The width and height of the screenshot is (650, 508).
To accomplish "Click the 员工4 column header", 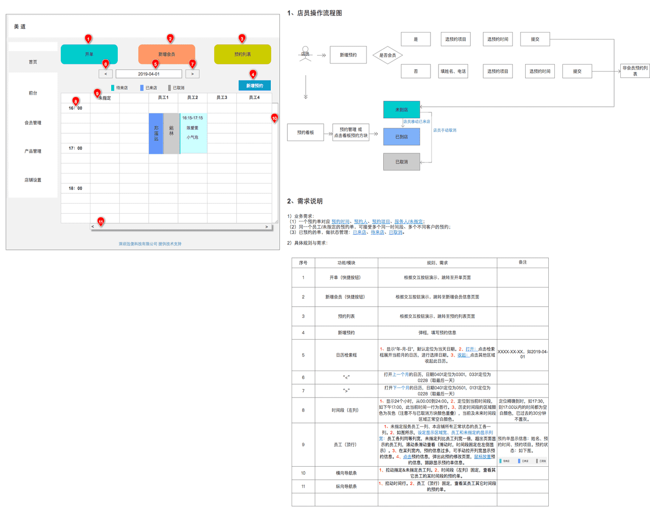I will 254,97.
